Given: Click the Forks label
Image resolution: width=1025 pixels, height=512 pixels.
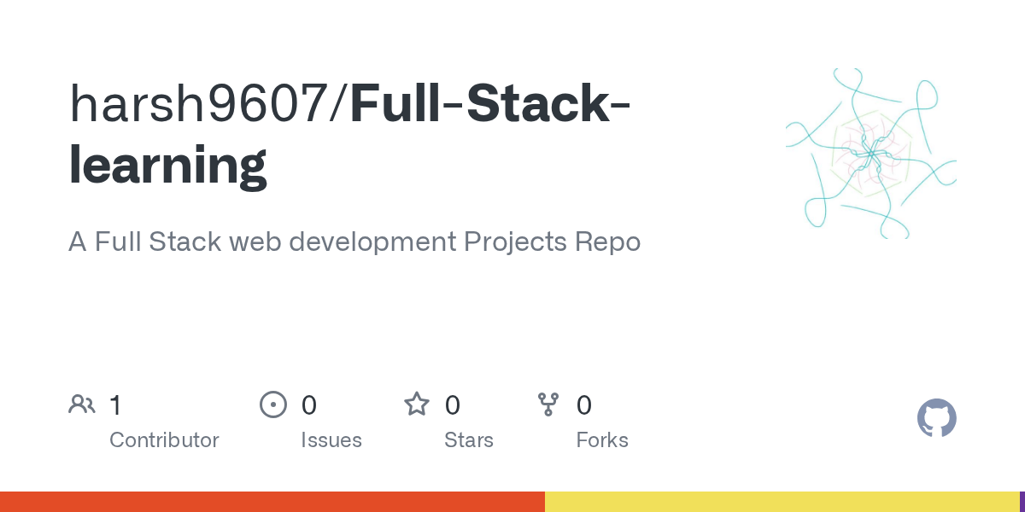Looking at the screenshot, I should point(602,440).
